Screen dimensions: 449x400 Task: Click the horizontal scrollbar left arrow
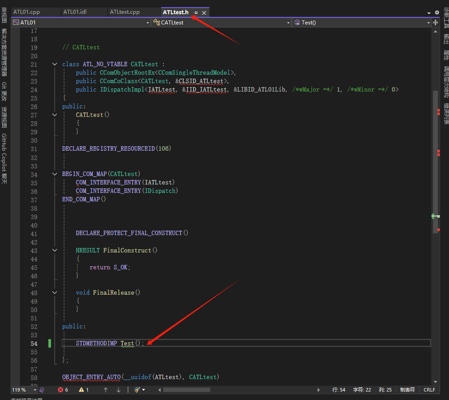click(x=159, y=390)
